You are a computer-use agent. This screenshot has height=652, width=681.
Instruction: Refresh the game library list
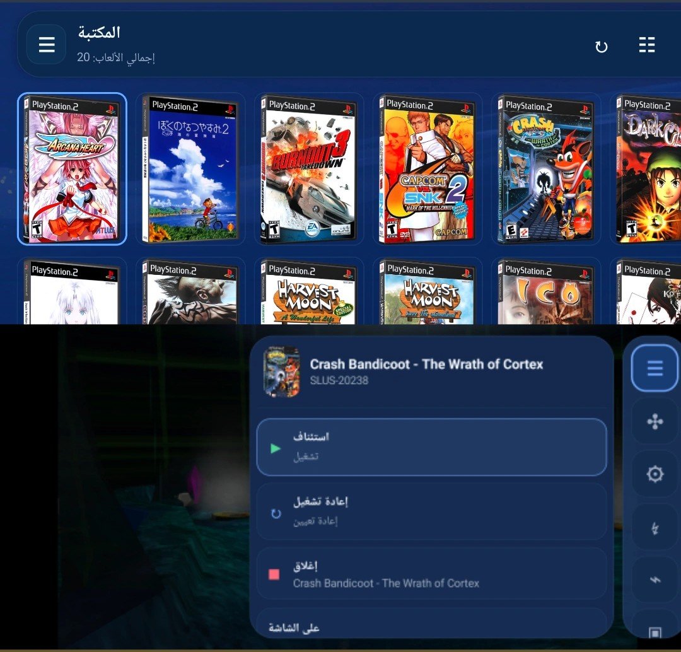point(601,47)
